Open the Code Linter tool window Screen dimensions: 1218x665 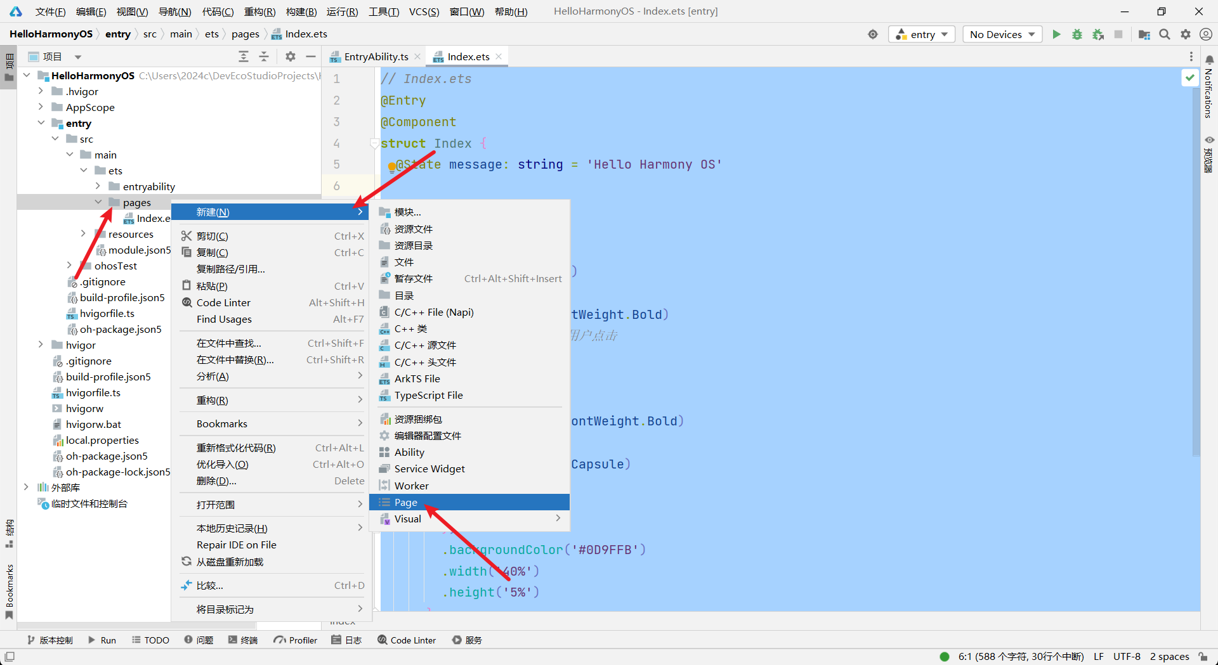(x=407, y=640)
